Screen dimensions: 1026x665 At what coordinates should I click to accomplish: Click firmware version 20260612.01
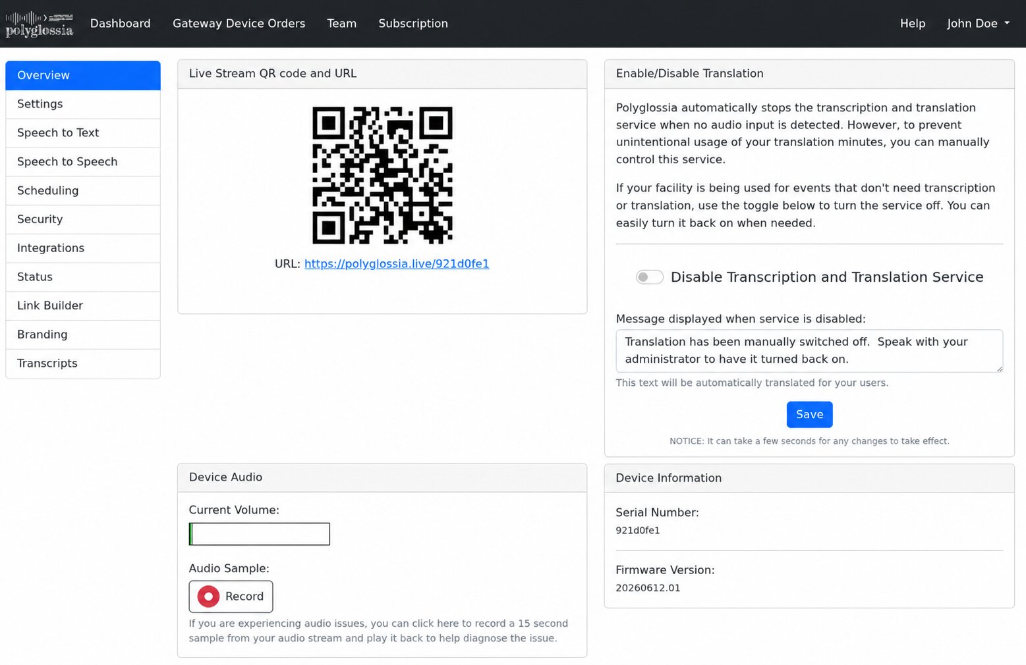[x=648, y=589]
